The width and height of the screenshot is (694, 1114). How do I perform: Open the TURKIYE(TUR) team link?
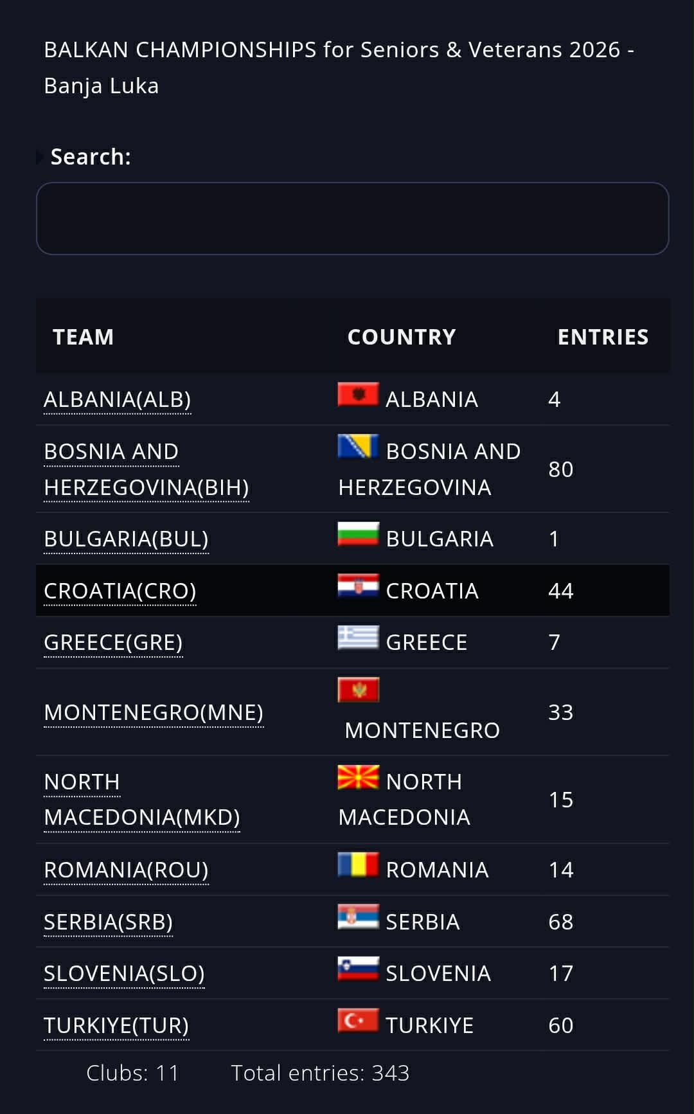pyautogui.click(x=116, y=1026)
